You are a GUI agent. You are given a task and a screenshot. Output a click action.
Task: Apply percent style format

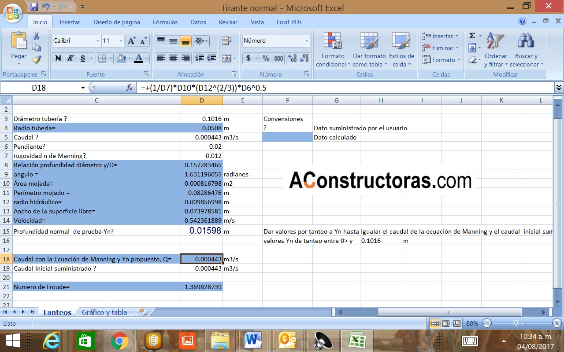click(266, 58)
